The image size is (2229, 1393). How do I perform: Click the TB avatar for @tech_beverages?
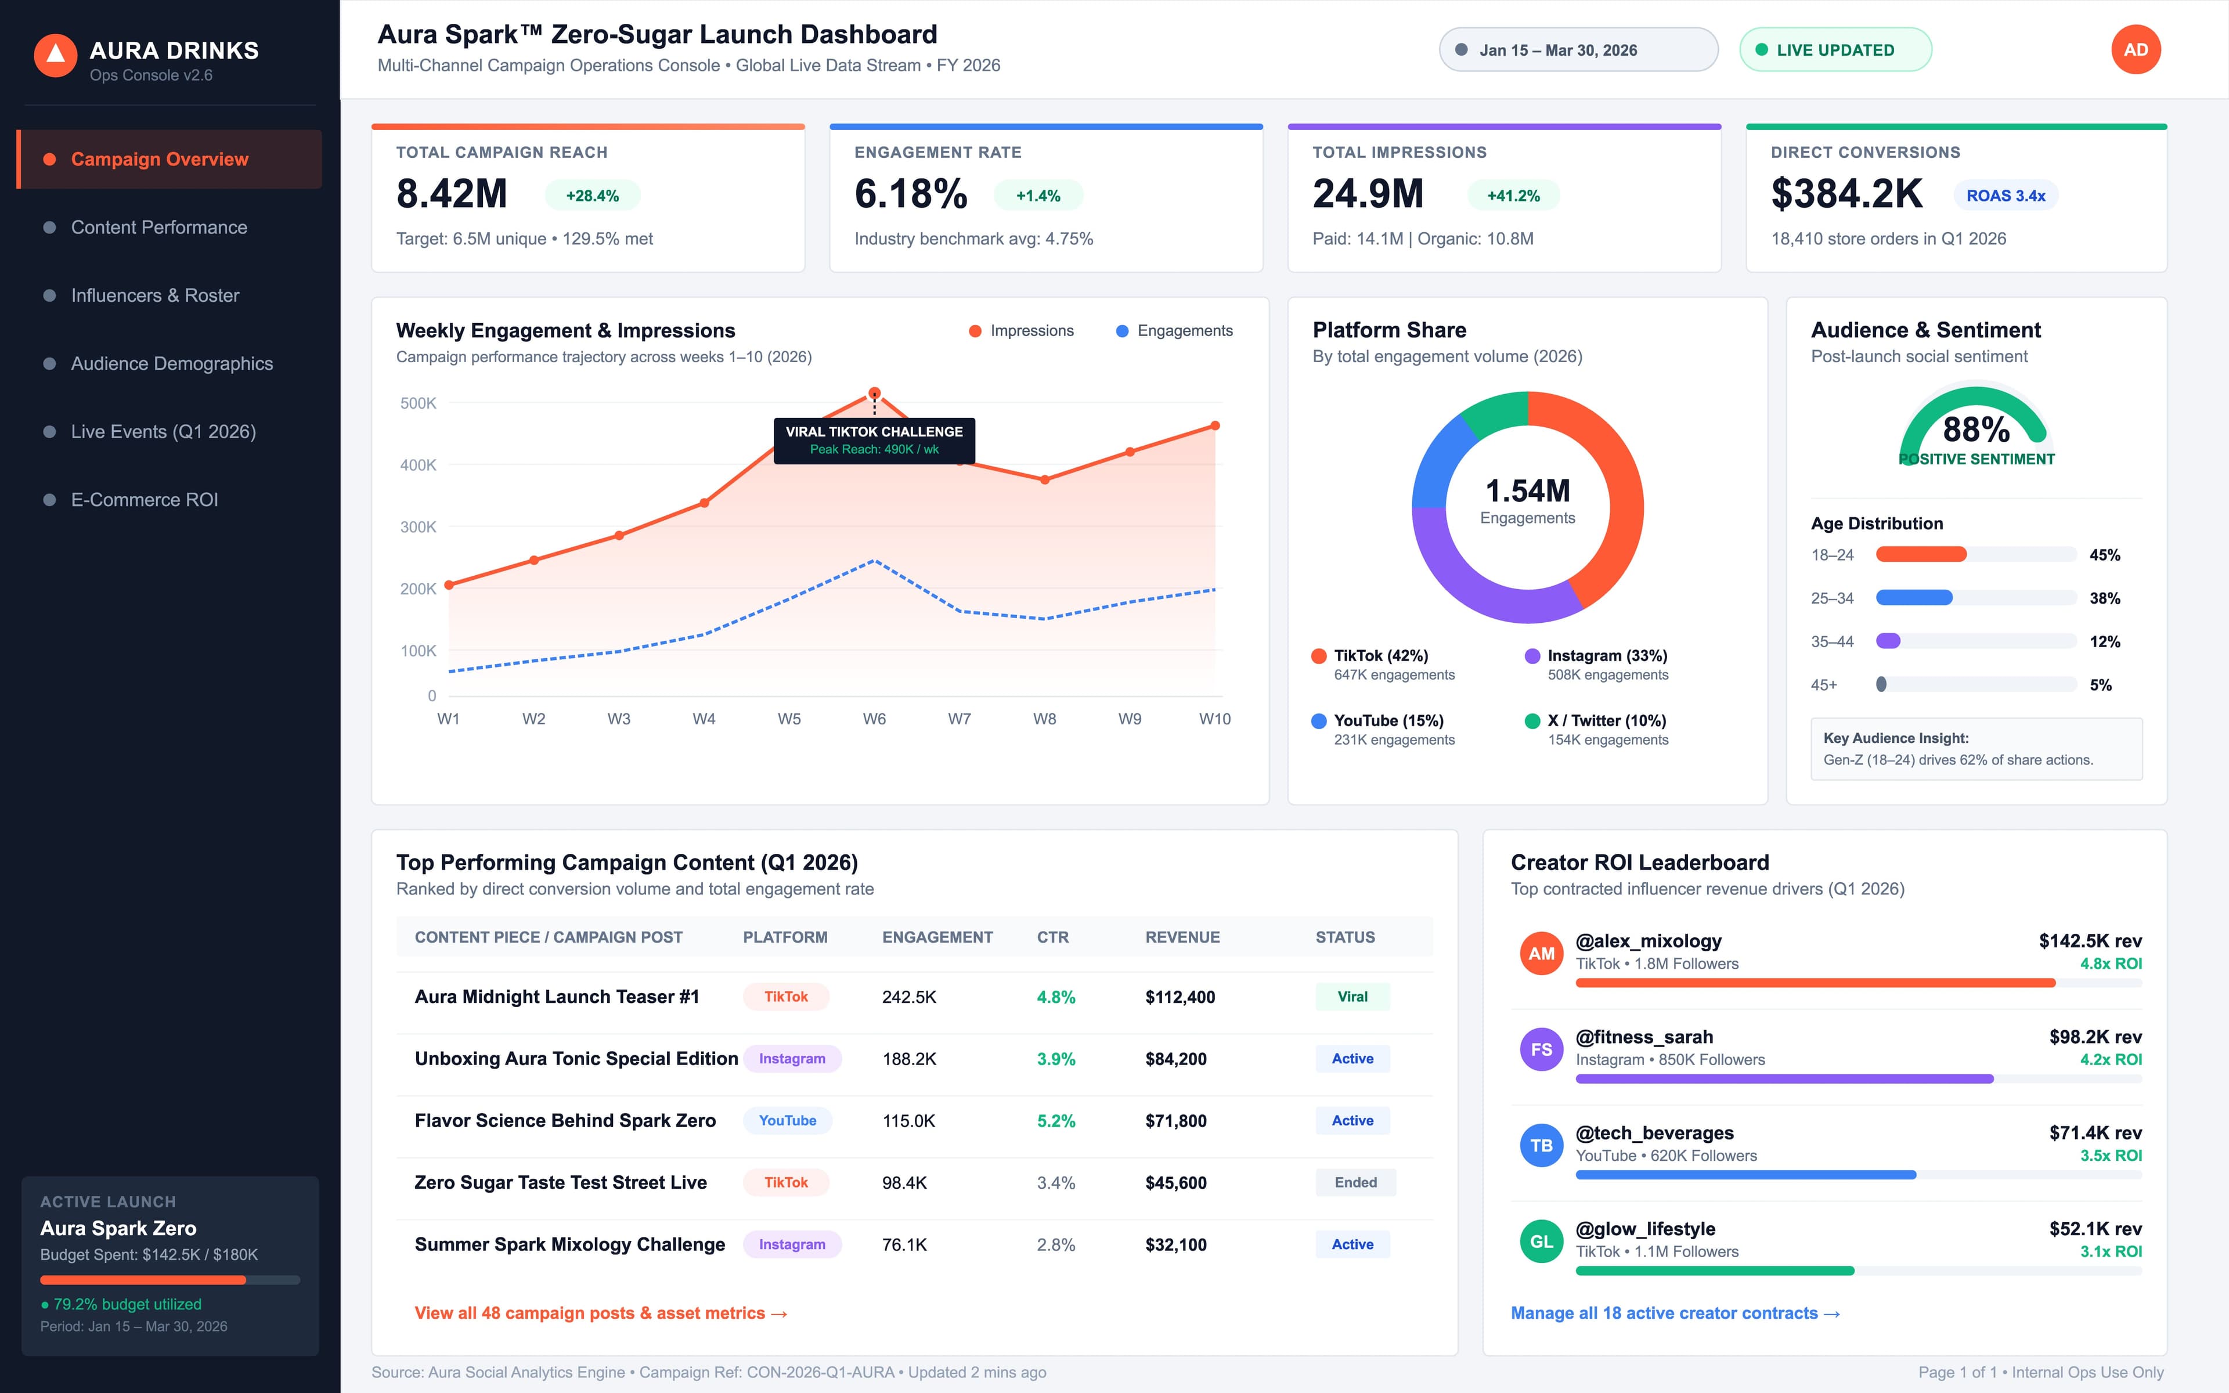[1541, 1145]
